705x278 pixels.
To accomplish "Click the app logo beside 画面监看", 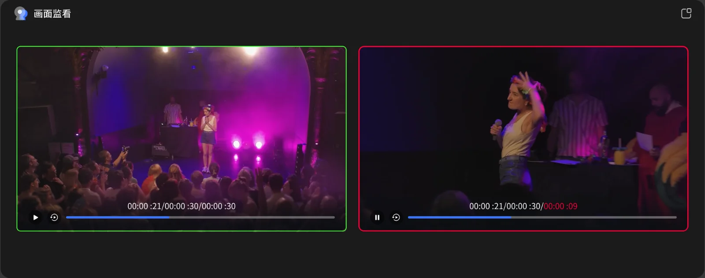I will (x=21, y=14).
